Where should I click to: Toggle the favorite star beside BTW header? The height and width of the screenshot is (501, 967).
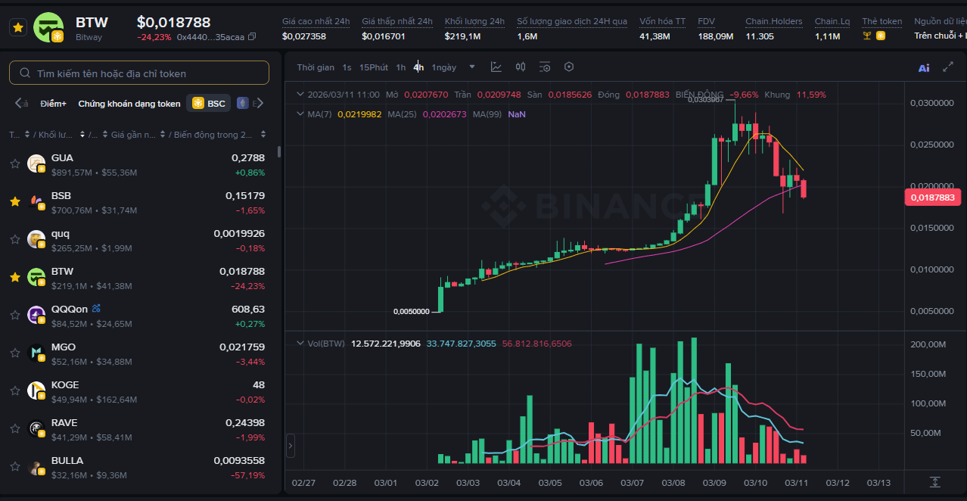[18, 27]
